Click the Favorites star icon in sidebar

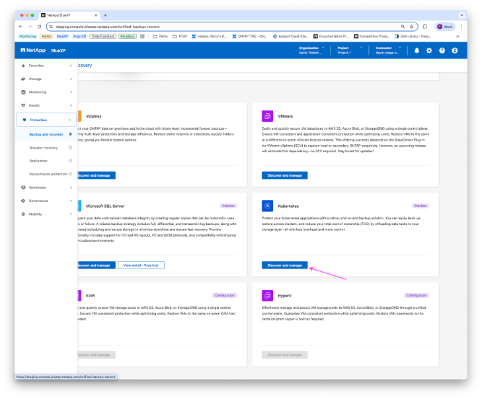tap(23, 66)
